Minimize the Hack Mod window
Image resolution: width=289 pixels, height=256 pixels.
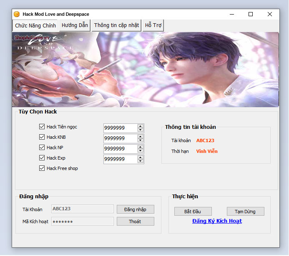pos(232,14)
